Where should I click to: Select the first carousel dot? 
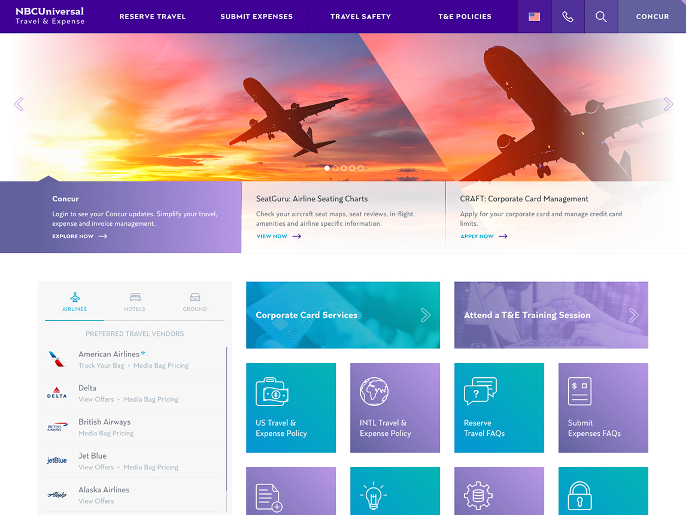pyautogui.click(x=327, y=168)
